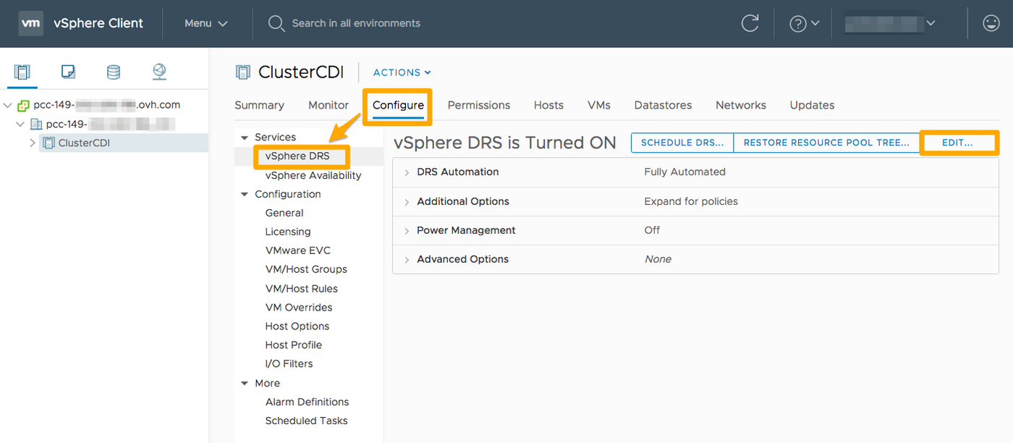Open the Storage inventory view icon
This screenshot has height=443, width=1013.
(114, 72)
